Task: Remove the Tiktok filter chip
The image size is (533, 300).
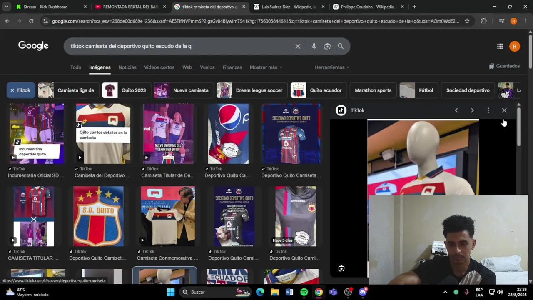Action: coord(20,90)
